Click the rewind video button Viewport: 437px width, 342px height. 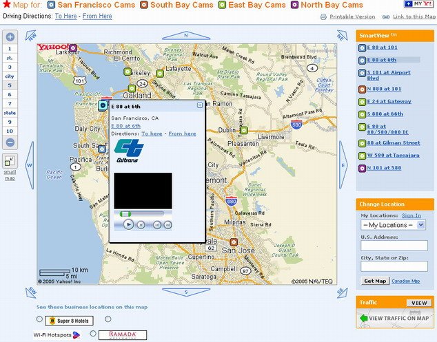click(167, 225)
